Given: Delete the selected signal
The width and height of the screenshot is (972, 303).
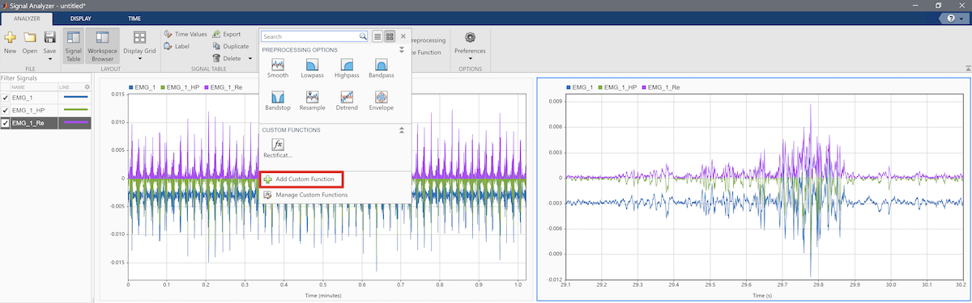Looking at the screenshot, I should pyautogui.click(x=227, y=58).
